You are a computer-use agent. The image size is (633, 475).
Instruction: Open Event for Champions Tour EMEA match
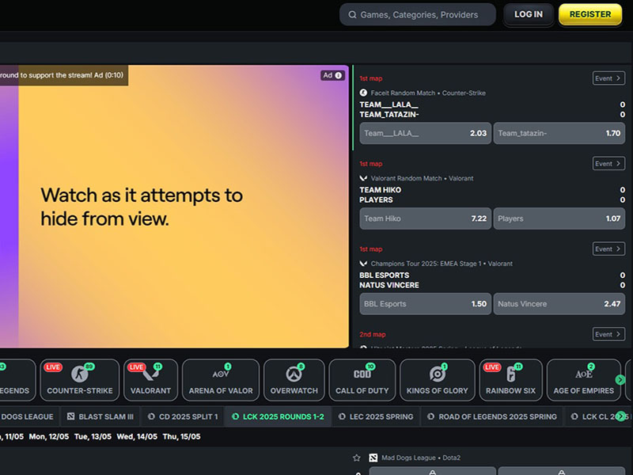[608, 249]
